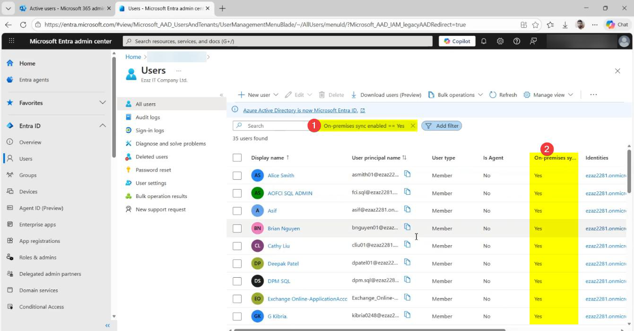The image size is (634, 331).
Task: Close the Users blade
Action: coord(617,71)
